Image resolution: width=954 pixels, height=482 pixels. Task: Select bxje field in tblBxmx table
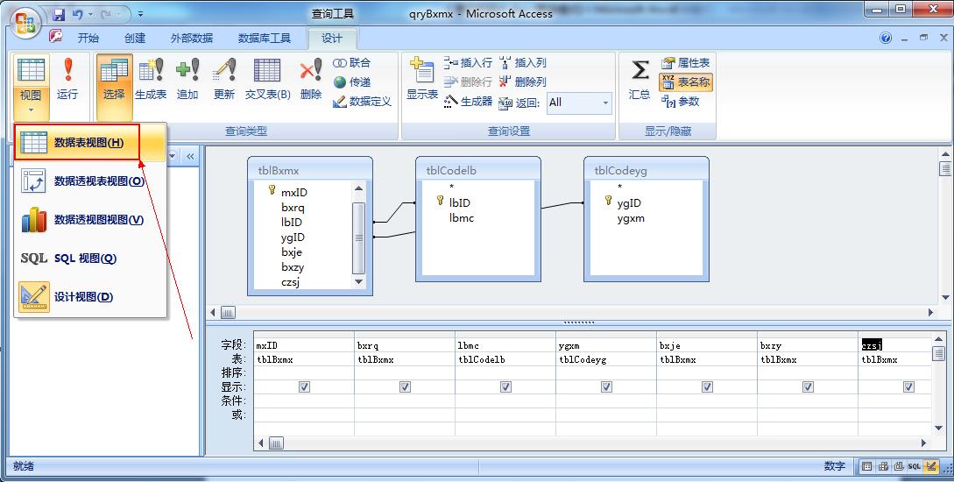pos(292,252)
